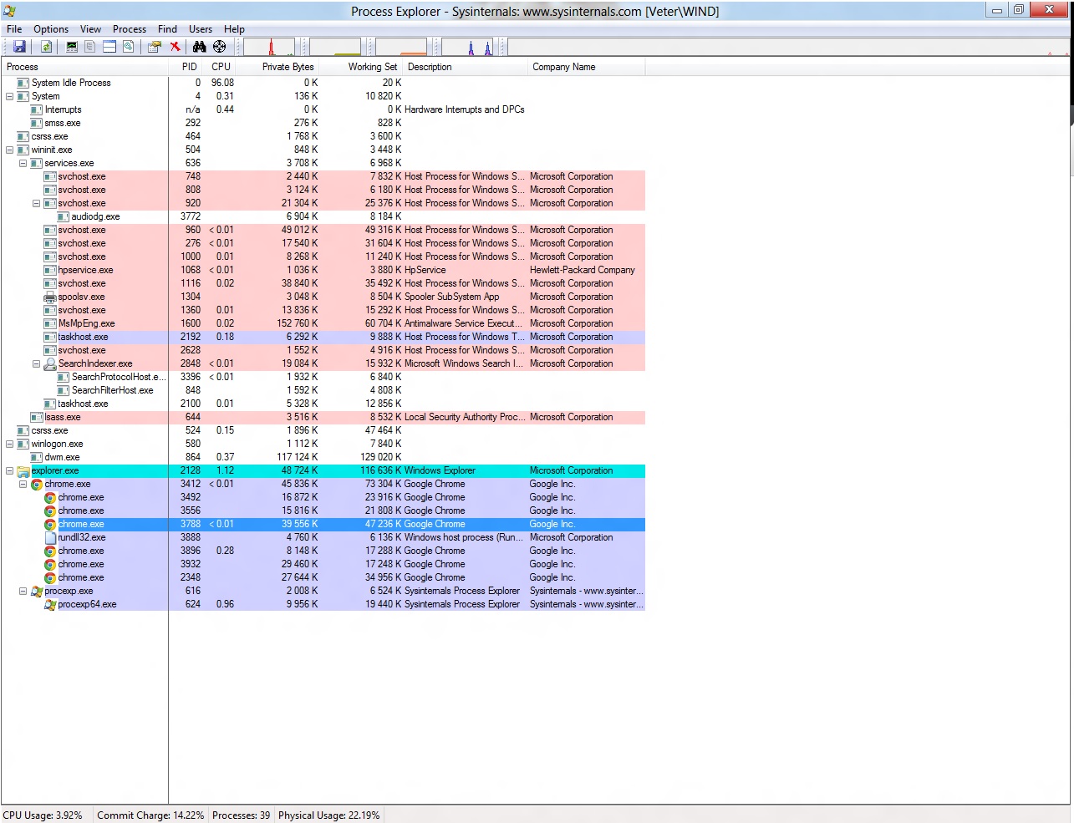Image resolution: width=1074 pixels, height=823 pixels.
Task: Click the CPU usage history graph in toolbar
Action: point(269,47)
